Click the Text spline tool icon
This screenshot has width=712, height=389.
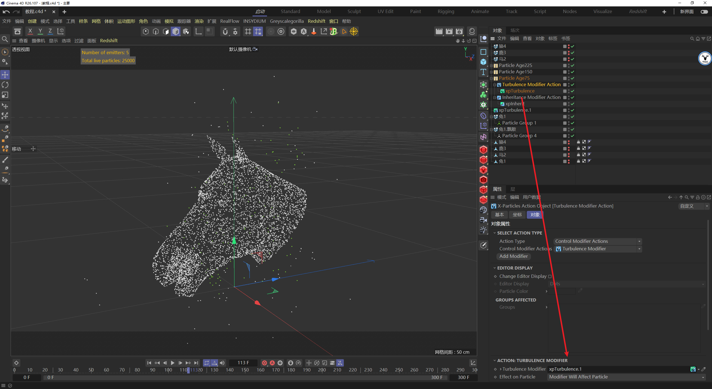click(483, 72)
